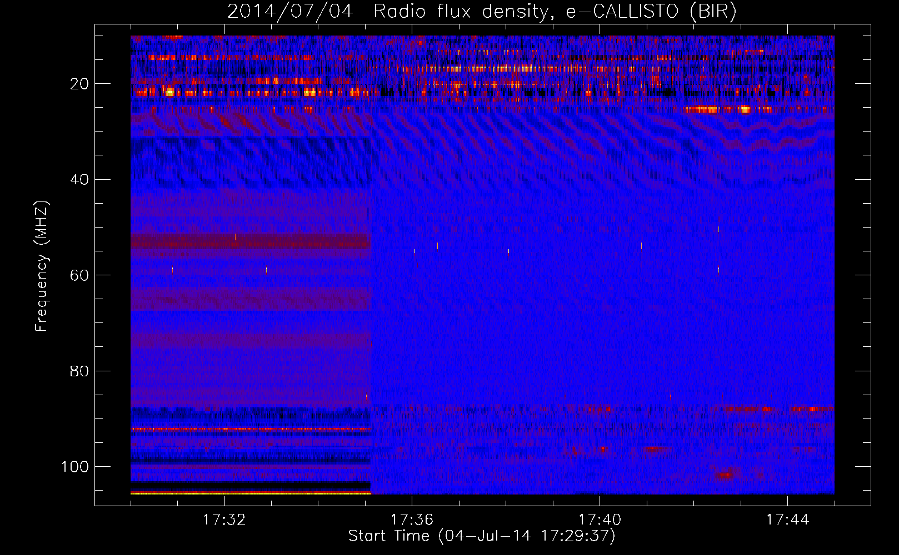
Task: Click the '80' frequency tick label
Action: coord(79,371)
